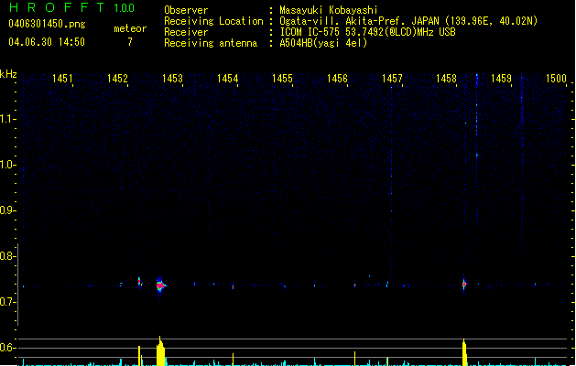
Task: Click the 0.9 kHz frequency label
Action: (7, 210)
